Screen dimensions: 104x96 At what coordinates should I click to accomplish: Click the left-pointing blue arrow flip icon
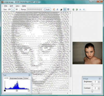tap(84, 9)
